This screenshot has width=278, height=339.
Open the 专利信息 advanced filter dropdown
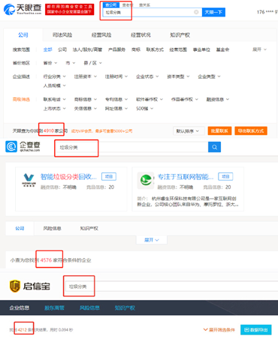click(116, 99)
